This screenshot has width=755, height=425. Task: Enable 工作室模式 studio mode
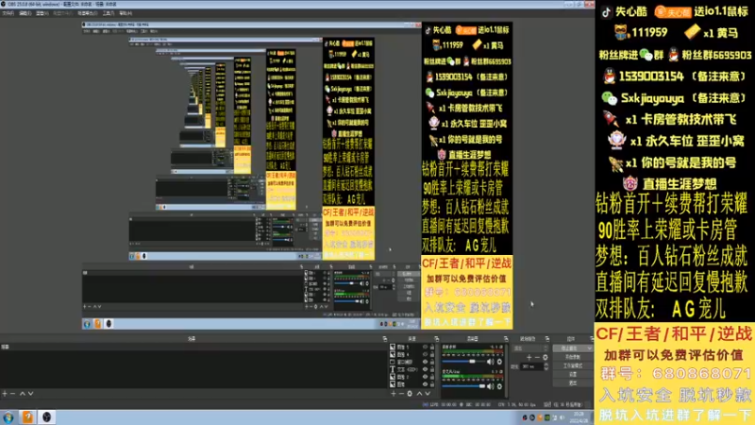pyautogui.click(x=573, y=365)
